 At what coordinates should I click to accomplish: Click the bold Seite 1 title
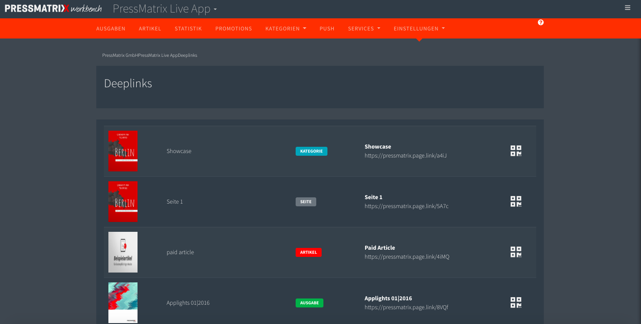[374, 197]
